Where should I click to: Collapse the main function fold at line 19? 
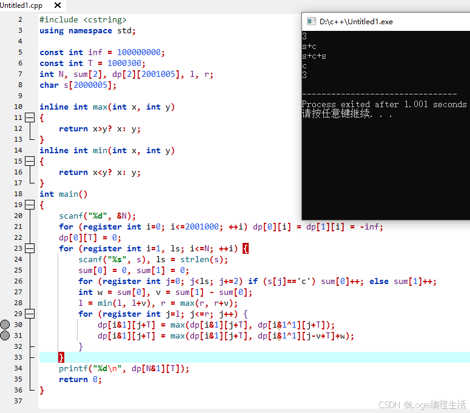click(x=29, y=205)
